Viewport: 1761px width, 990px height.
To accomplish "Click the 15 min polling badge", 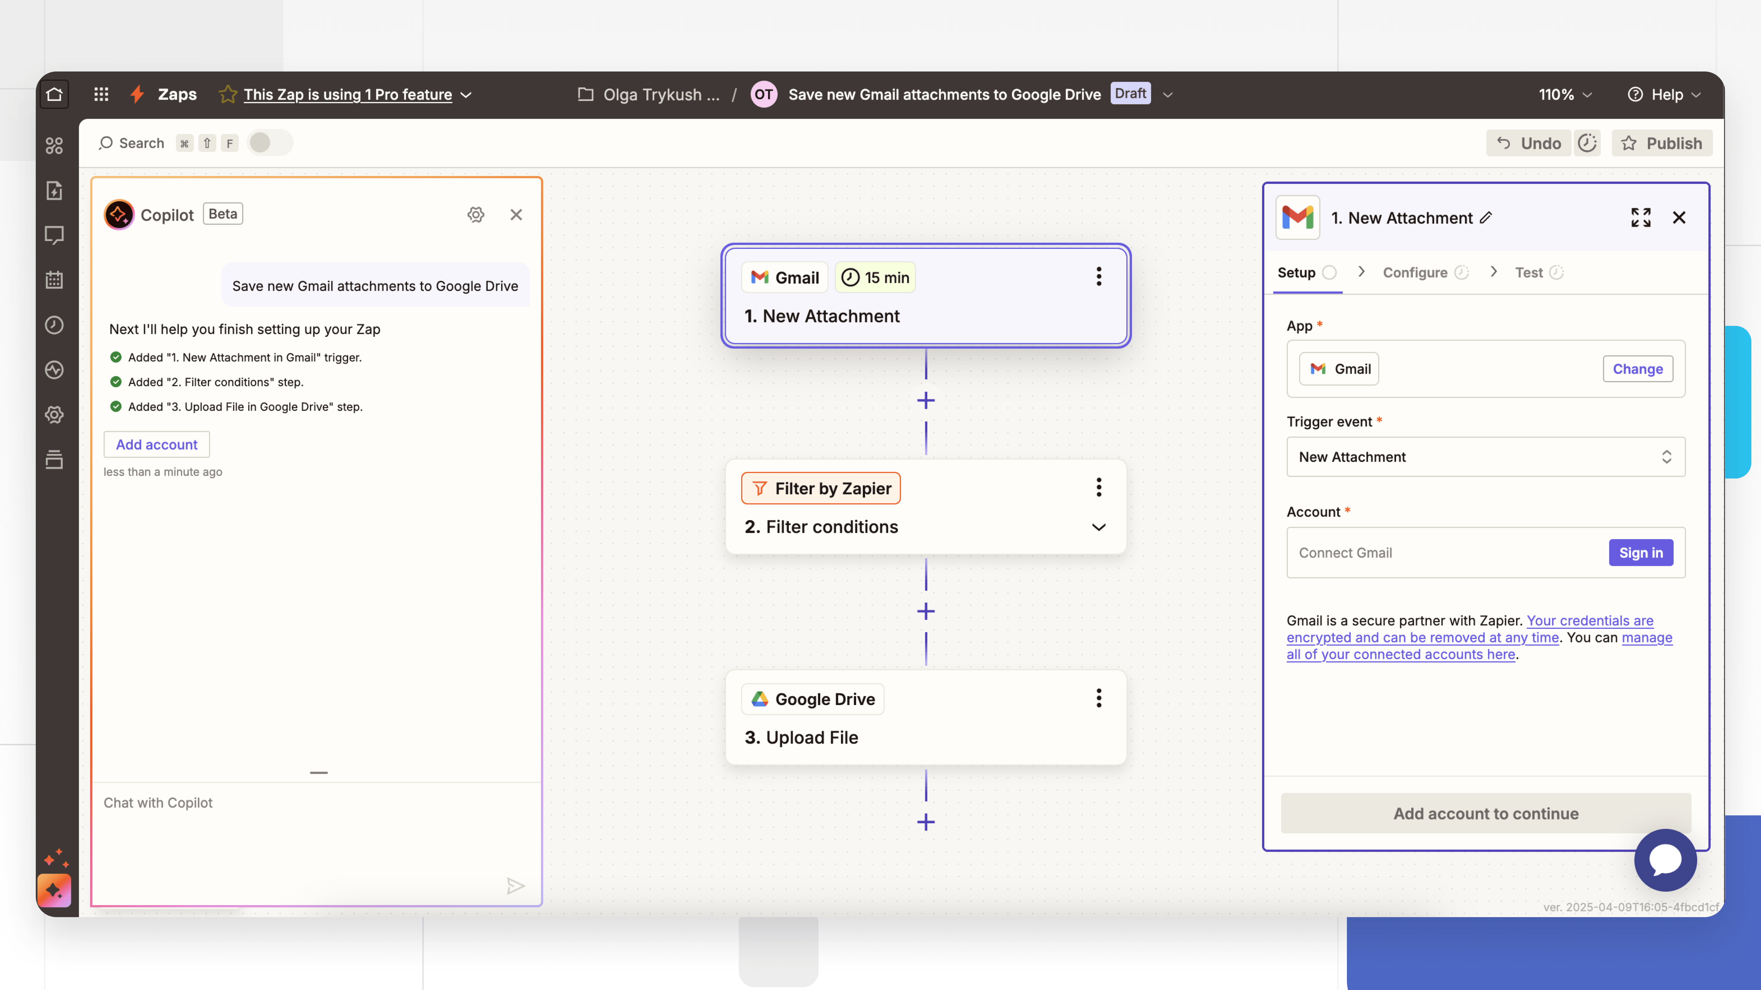I will [875, 277].
